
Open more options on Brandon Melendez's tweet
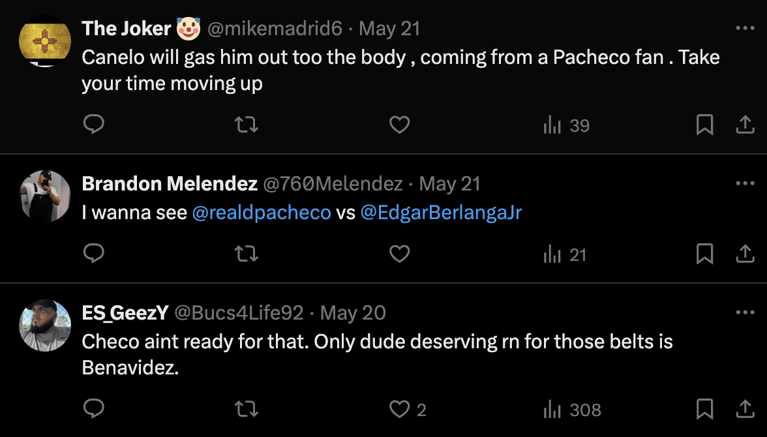click(745, 184)
